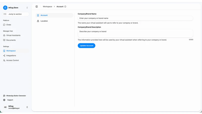Click the Account breadcrumb text

pos(60,7)
